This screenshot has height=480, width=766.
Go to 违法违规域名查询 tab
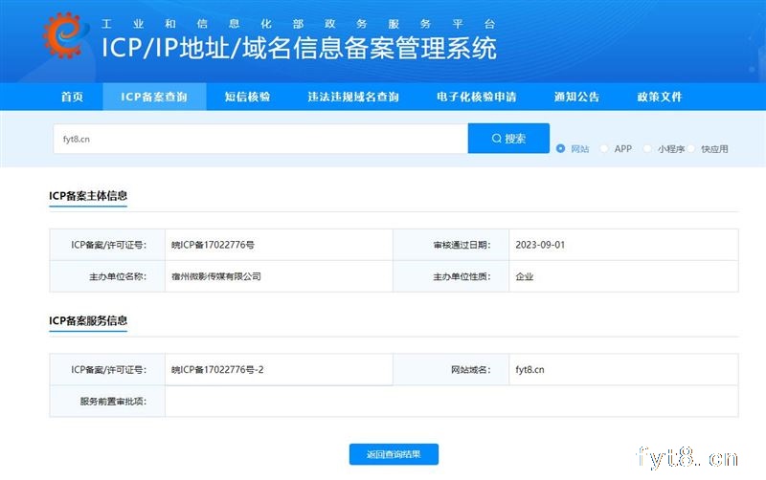[x=353, y=97]
